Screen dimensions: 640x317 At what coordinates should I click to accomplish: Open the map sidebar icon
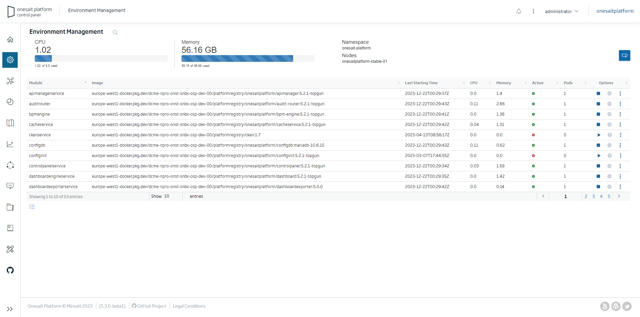pyautogui.click(x=10, y=123)
